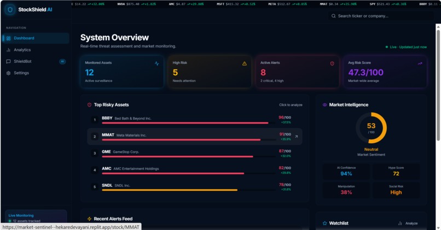
Task: Click the Settings gear icon
Action: click(8, 73)
